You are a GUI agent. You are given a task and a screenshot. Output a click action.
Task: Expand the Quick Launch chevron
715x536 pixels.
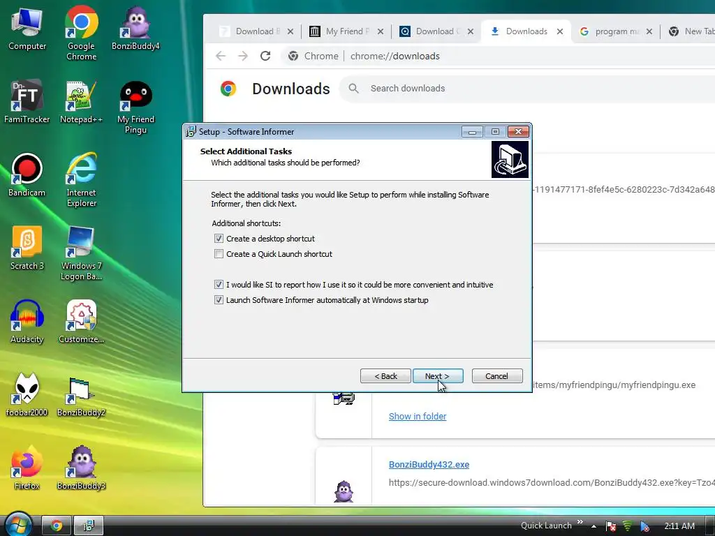point(580,522)
